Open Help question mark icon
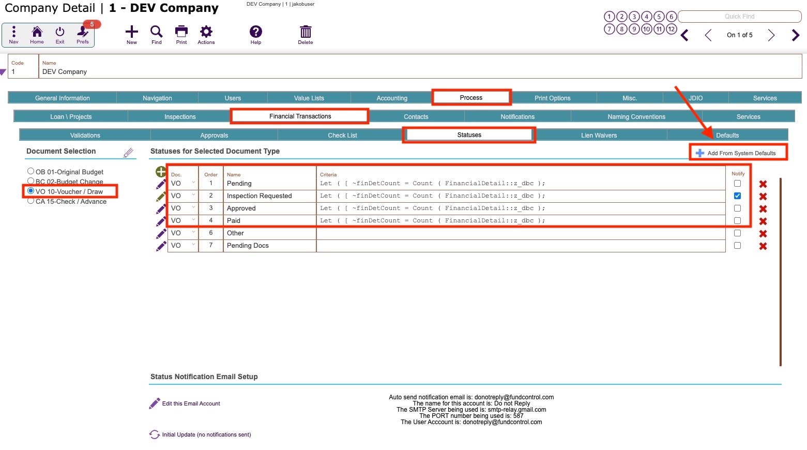The image size is (807, 450). (x=256, y=35)
